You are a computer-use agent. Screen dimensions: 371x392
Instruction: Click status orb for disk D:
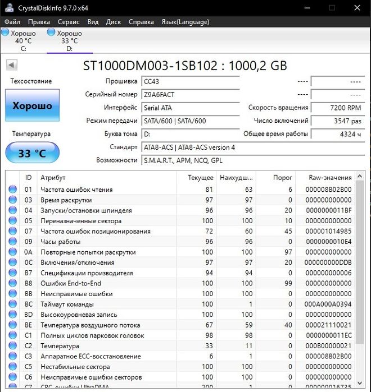click(51, 33)
